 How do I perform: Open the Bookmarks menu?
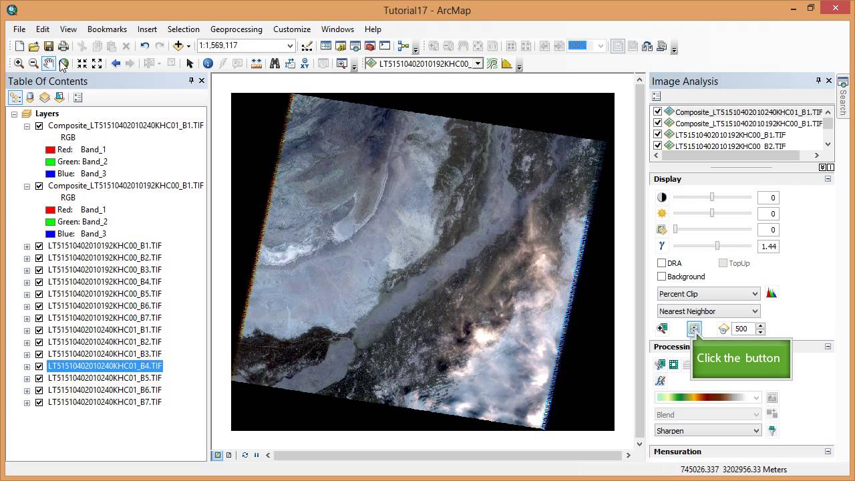107,29
